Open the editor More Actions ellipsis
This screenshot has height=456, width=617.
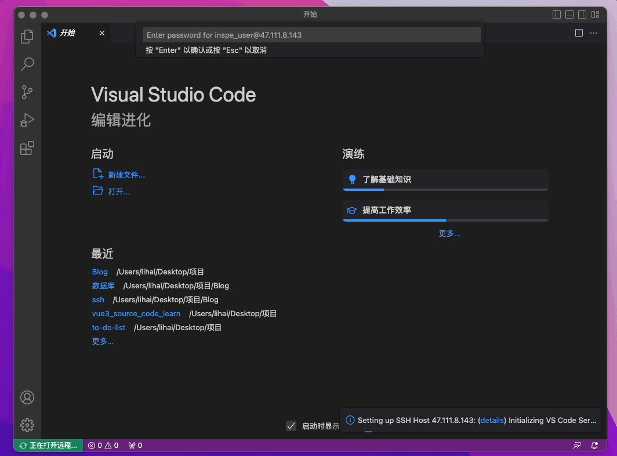pos(594,33)
